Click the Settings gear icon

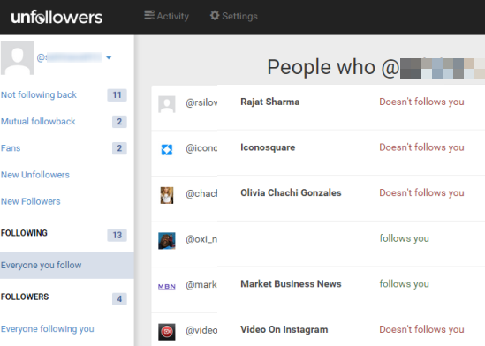(x=215, y=15)
